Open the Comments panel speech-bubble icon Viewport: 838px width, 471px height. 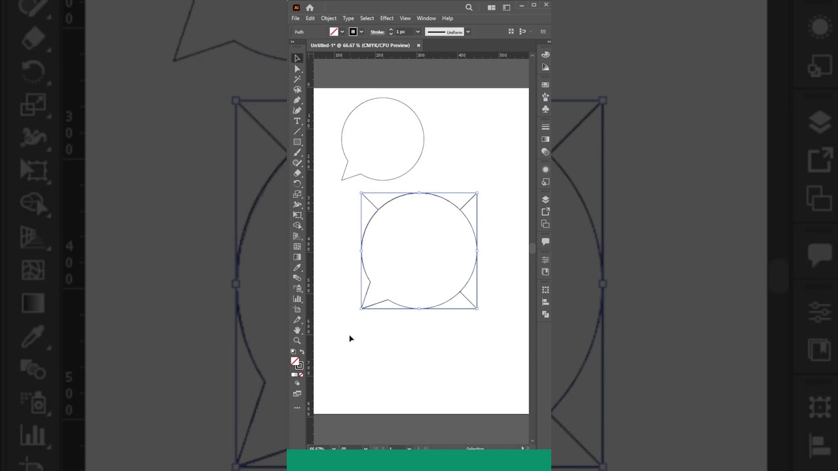pos(545,242)
